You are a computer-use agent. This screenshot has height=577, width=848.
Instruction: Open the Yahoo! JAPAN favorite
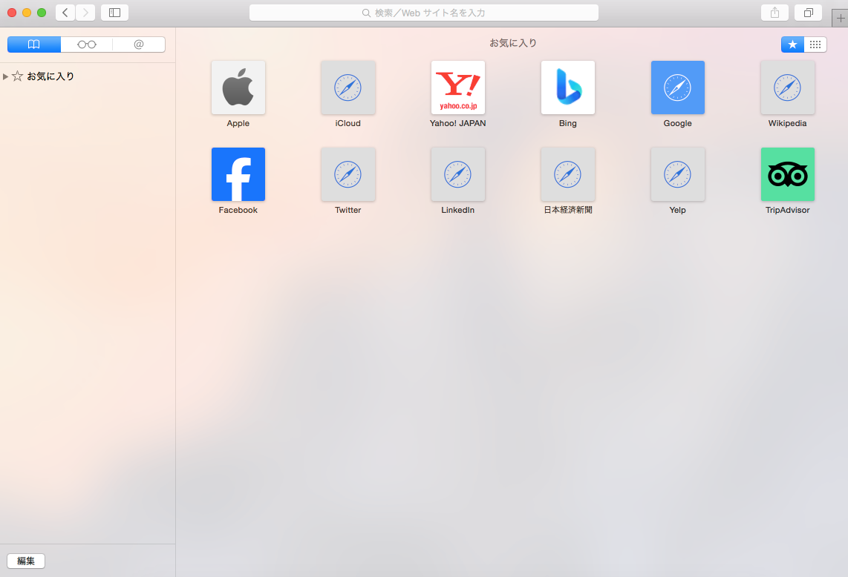pos(457,88)
